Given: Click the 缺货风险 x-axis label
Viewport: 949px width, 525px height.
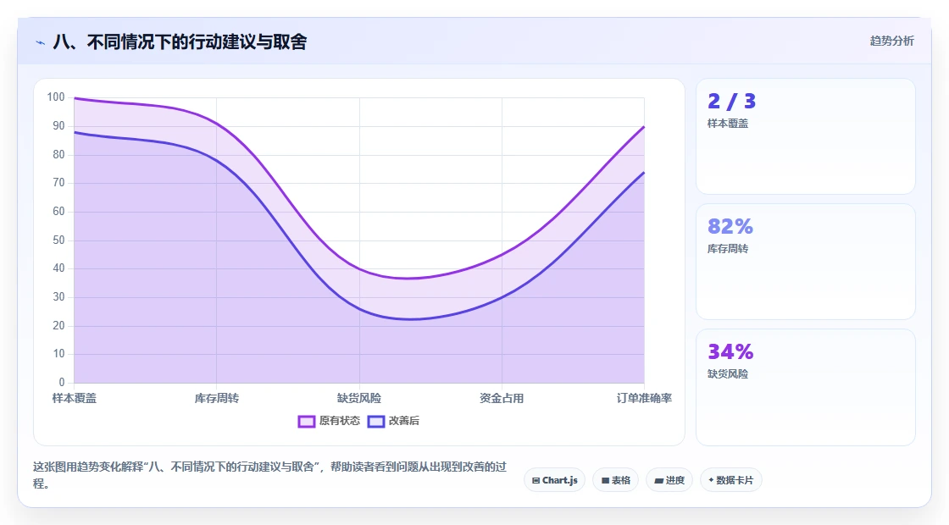Looking at the screenshot, I should [x=359, y=398].
